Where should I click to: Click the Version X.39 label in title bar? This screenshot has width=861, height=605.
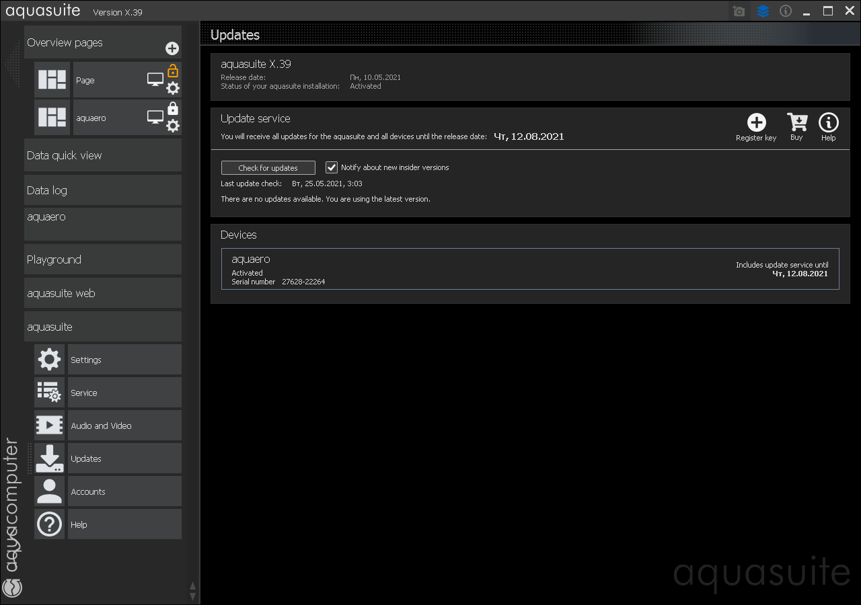[118, 12]
